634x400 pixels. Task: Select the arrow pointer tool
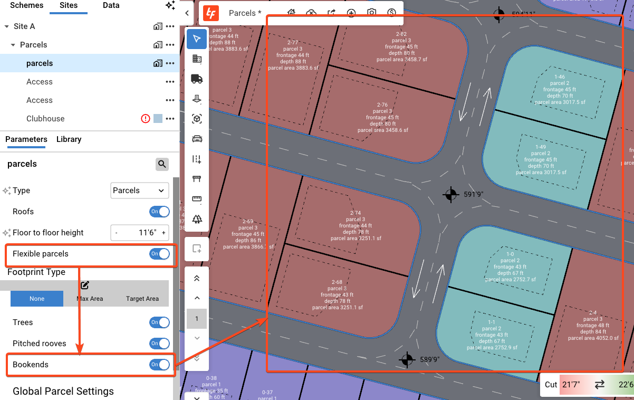pos(197,39)
